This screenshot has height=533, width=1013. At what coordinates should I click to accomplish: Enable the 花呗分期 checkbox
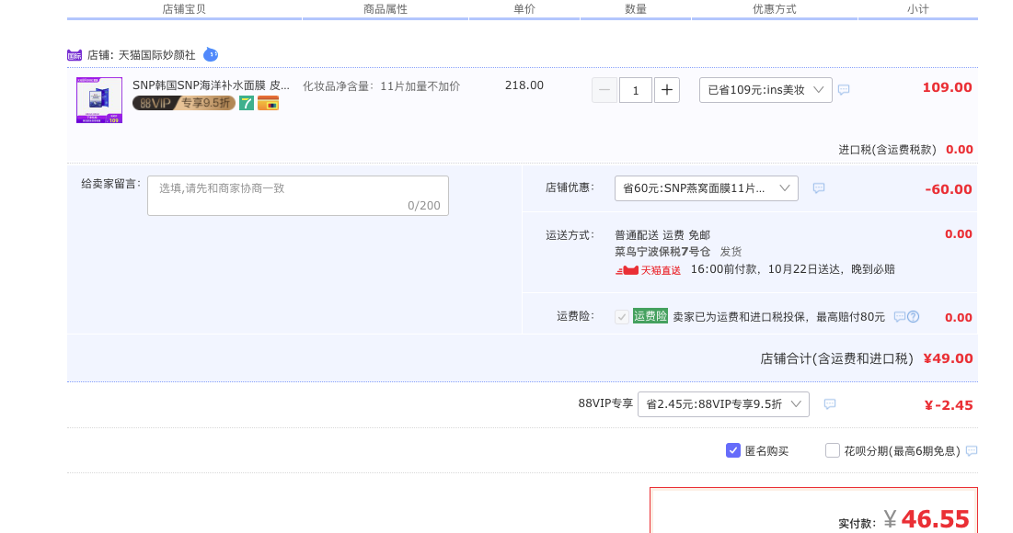click(x=832, y=450)
